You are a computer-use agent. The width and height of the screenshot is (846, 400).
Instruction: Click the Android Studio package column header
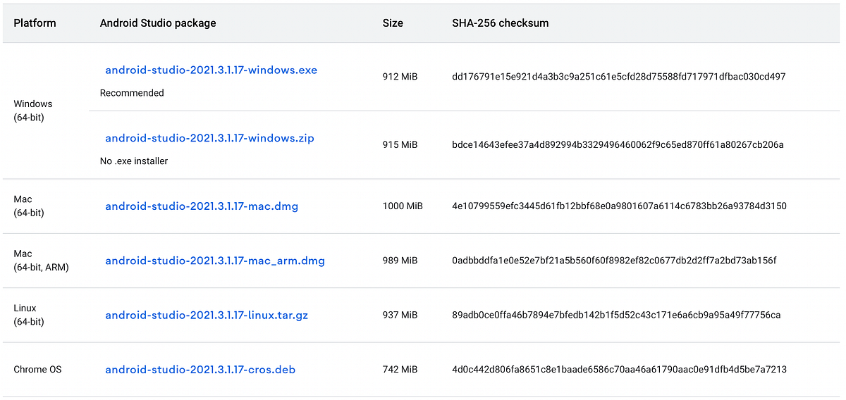[x=158, y=23]
